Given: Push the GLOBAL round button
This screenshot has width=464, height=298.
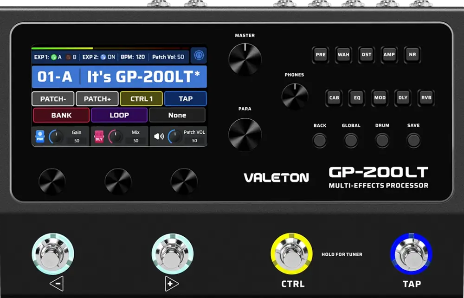Looking at the screenshot, I should point(351,141).
